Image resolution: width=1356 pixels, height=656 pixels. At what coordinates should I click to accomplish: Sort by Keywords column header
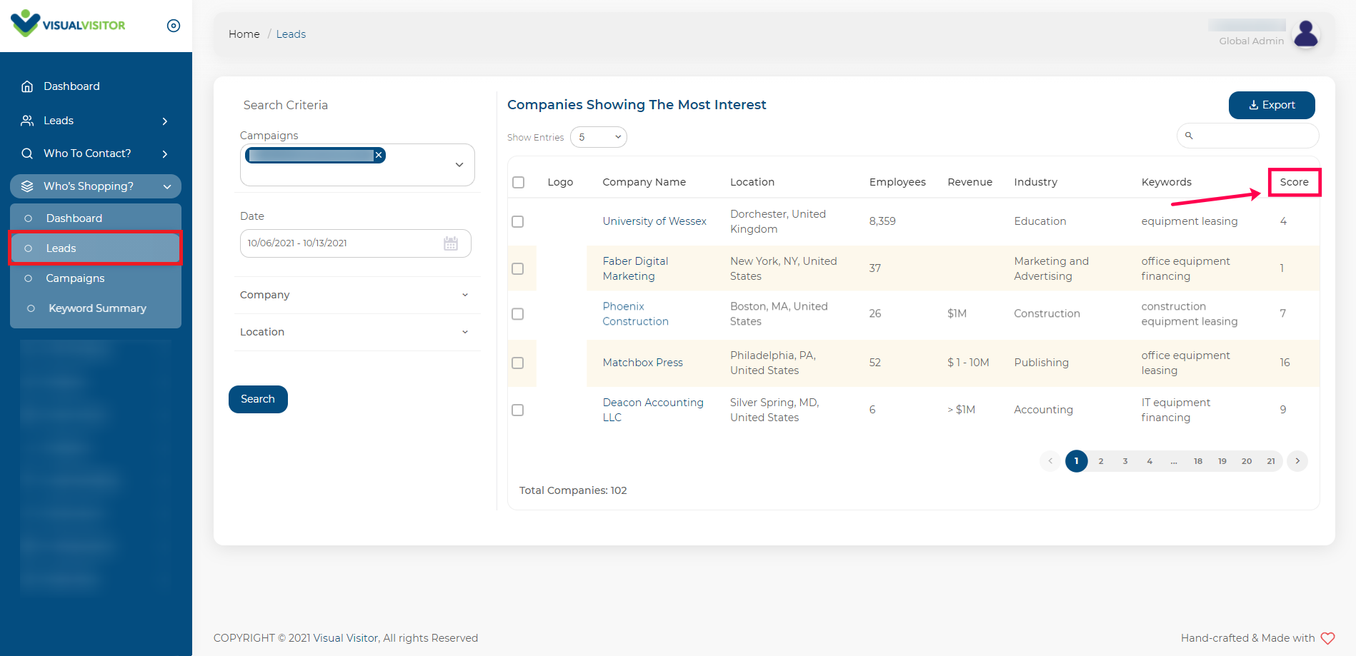pos(1166,182)
